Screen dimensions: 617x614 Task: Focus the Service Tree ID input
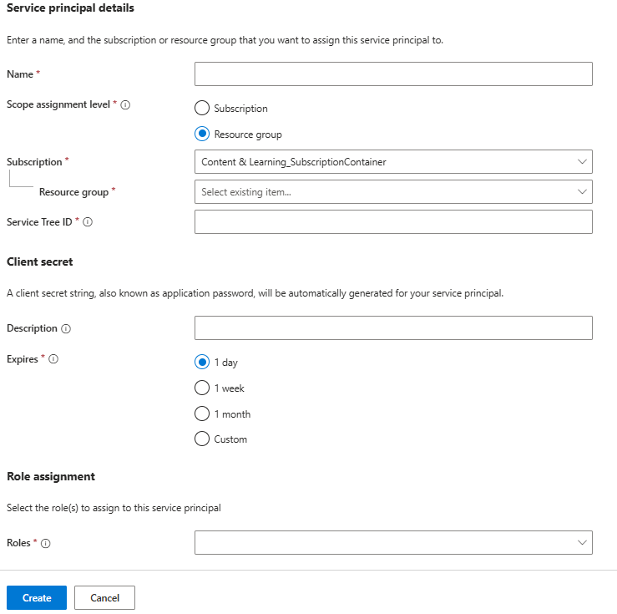point(393,222)
